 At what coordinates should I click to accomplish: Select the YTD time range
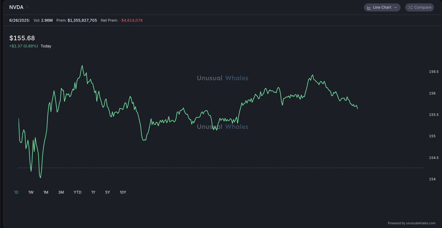coord(77,192)
